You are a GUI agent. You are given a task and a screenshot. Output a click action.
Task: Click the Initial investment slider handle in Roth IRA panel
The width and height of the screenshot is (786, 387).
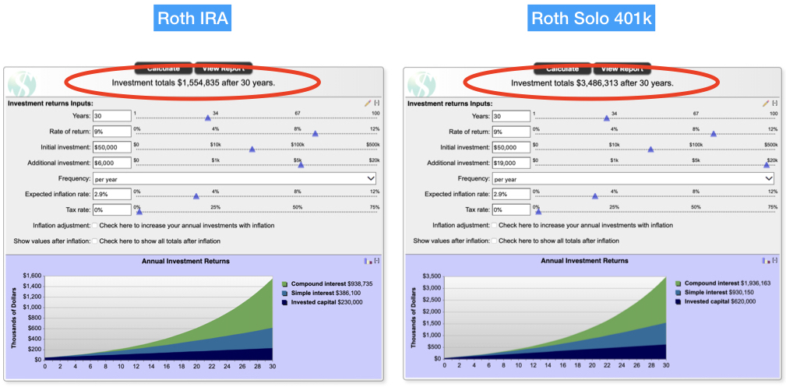point(252,150)
